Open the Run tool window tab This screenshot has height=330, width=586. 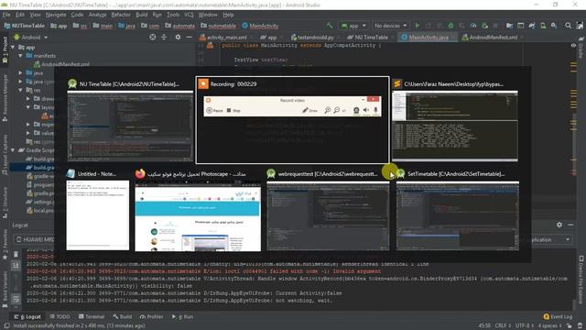point(182,316)
